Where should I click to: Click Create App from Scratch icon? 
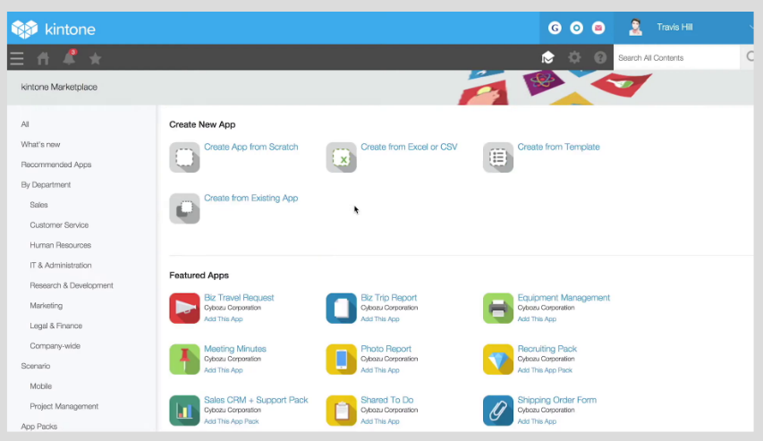(184, 157)
